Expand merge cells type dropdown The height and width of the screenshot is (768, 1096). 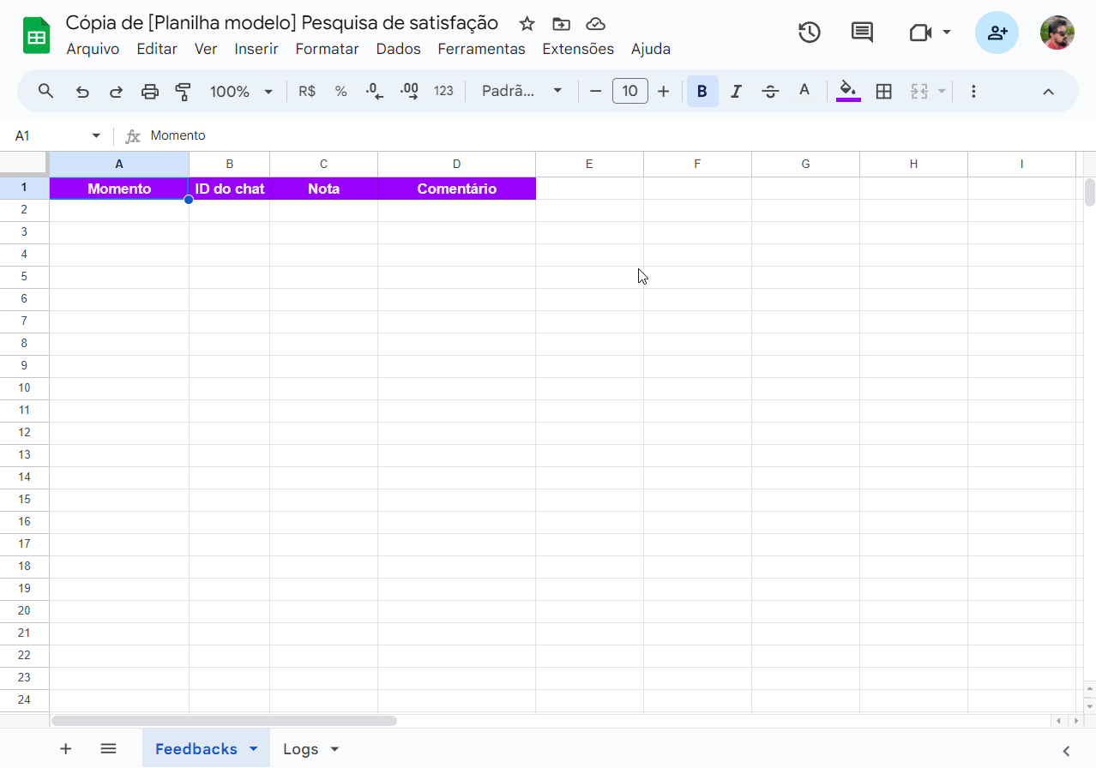[942, 91]
